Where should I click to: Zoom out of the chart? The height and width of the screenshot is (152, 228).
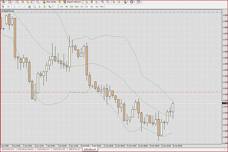point(108,2)
